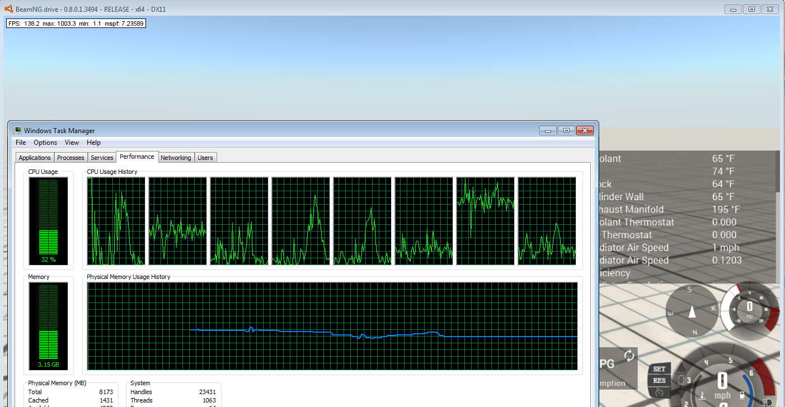
Task: Open the File menu in Task Manager
Action: tap(21, 143)
